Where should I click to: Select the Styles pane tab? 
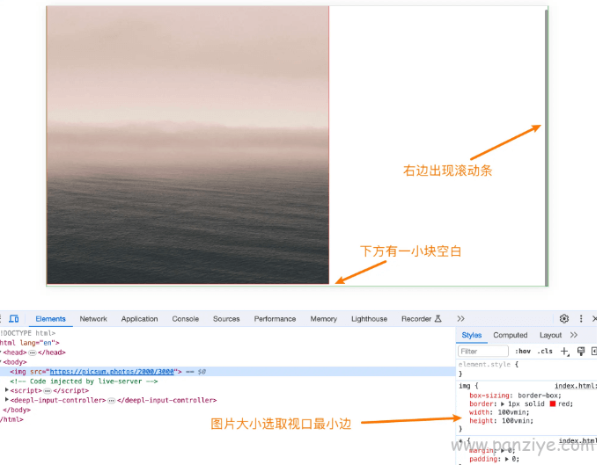point(472,335)
